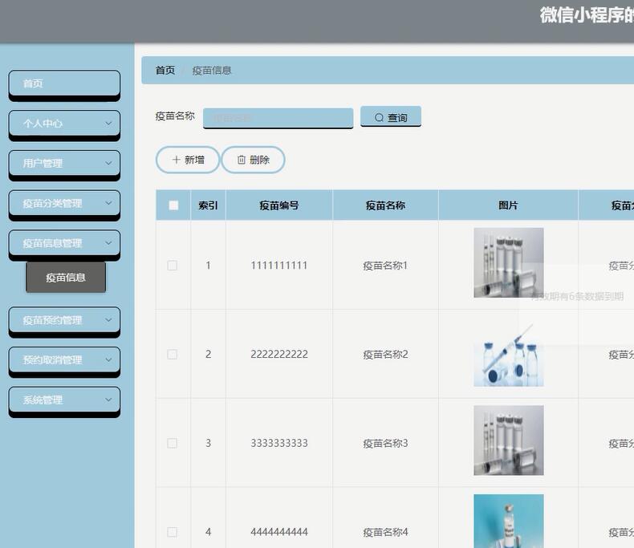Check the checkbox for row 疫苗名称2
This screenshot has height=548, width=634.
pos(173,355)
